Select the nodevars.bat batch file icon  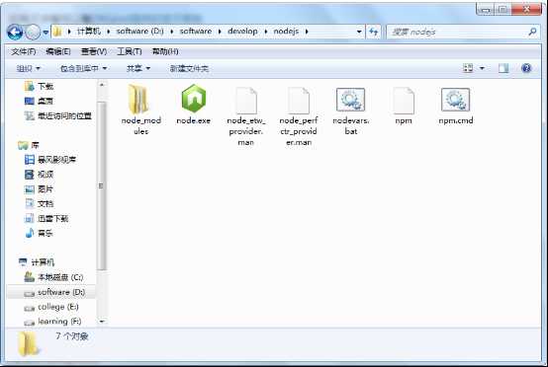350,100
